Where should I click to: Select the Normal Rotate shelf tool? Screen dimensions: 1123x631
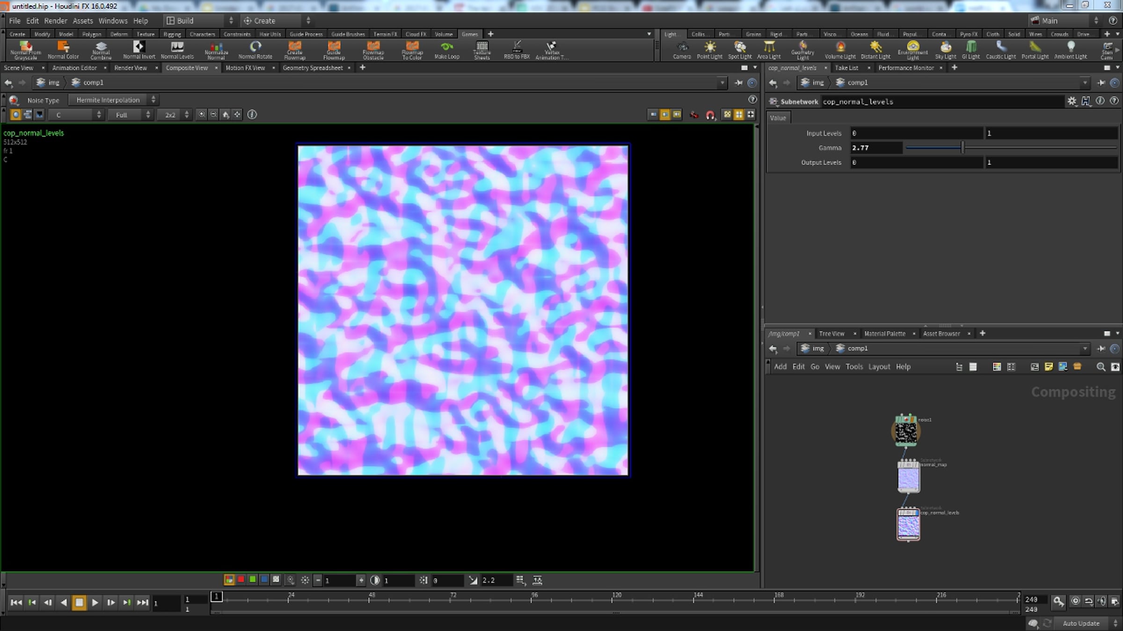coord(255,50)
